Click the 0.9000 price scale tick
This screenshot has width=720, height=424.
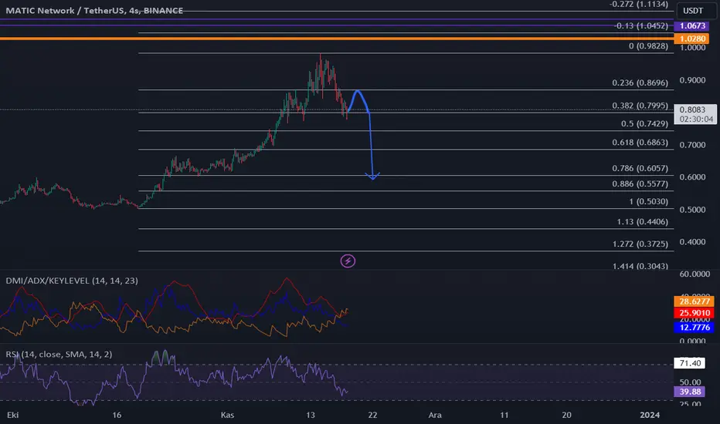click(x=692, y=80)
